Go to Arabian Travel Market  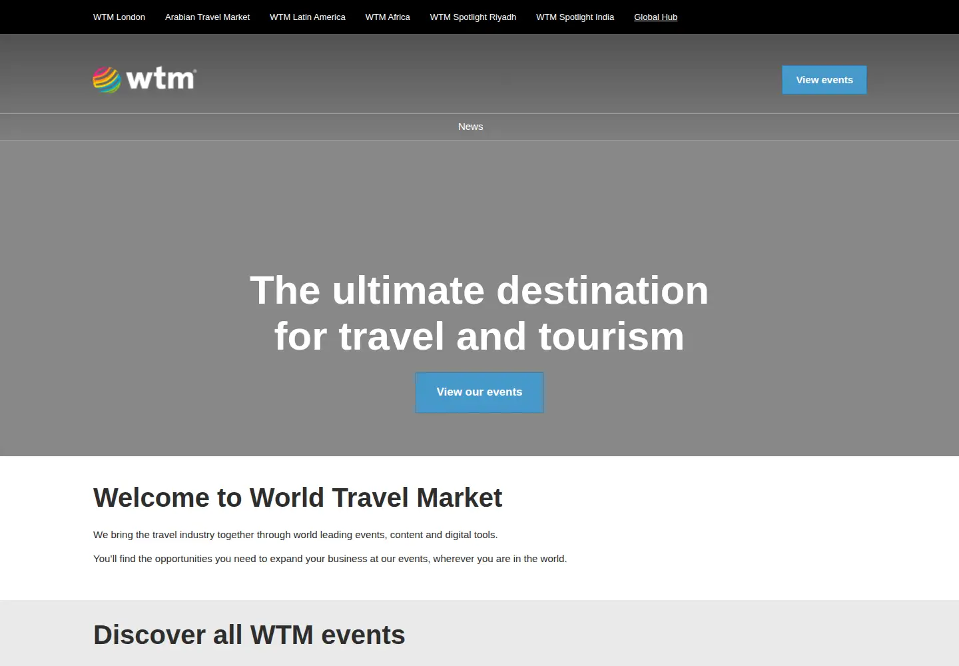coord(207,17)
